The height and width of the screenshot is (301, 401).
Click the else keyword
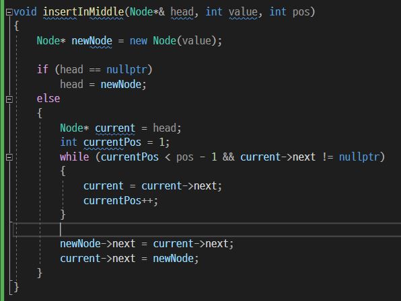pos(48,99)
